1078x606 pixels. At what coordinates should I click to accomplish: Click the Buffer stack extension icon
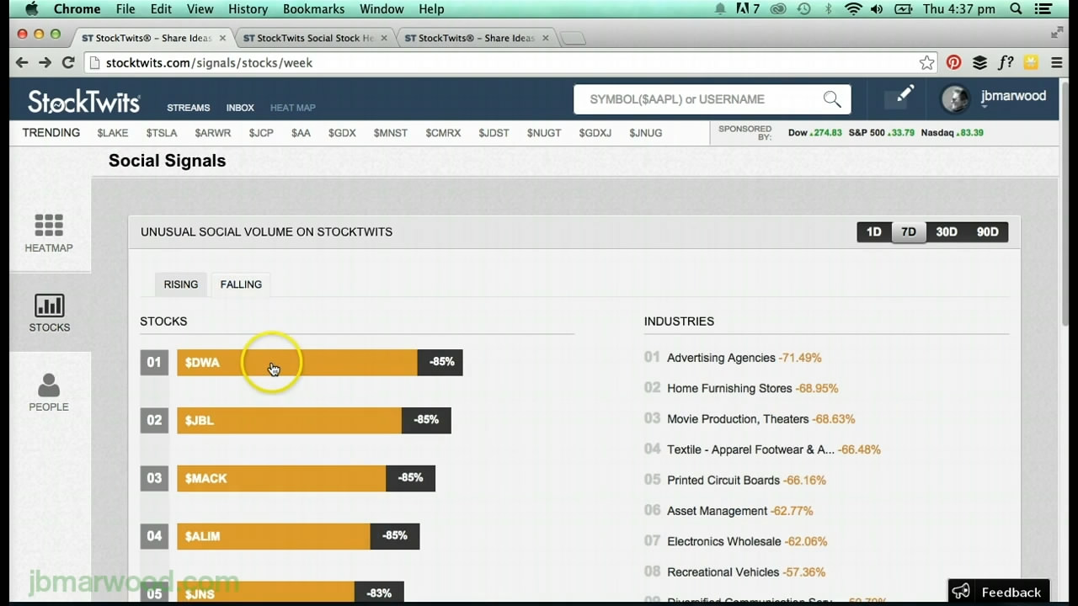pos(979,62)
